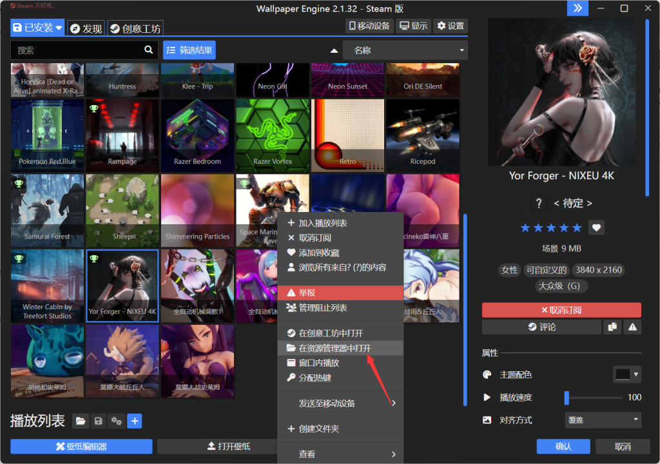Open the 移动设备 button
The height and width of the screenshot is (464, 660).
[369, 26]
